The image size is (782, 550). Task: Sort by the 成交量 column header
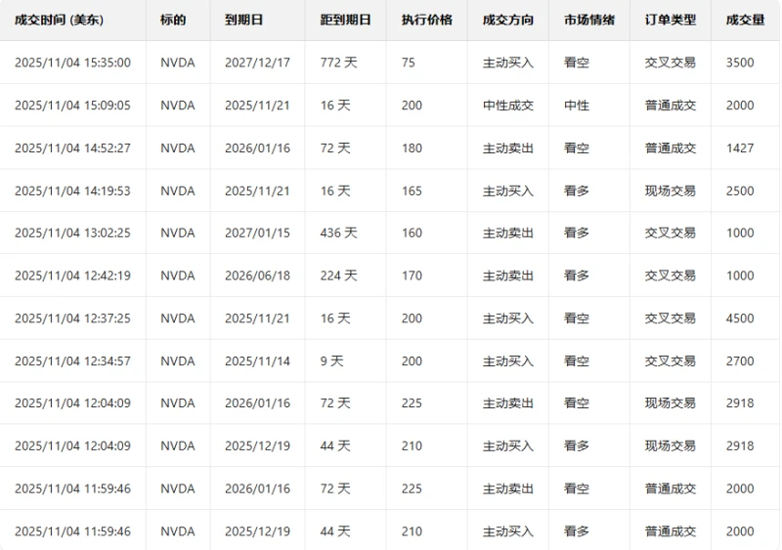coord(745,20)
